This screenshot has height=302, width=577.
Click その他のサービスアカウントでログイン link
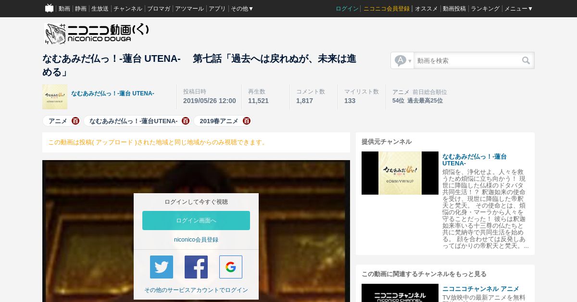[x=196, y=290]
